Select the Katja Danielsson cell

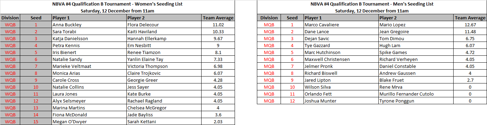pos(89,39)
